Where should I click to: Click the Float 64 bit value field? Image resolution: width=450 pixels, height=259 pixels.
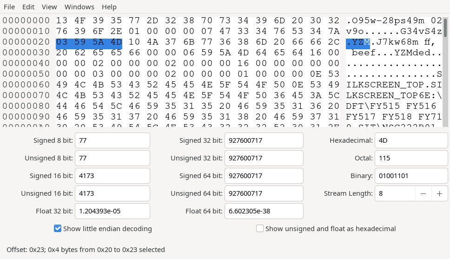[x=264, y=211]
